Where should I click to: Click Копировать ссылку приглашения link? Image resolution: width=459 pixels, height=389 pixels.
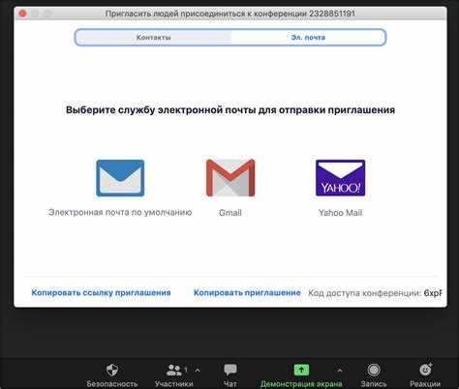pos(101,292)
